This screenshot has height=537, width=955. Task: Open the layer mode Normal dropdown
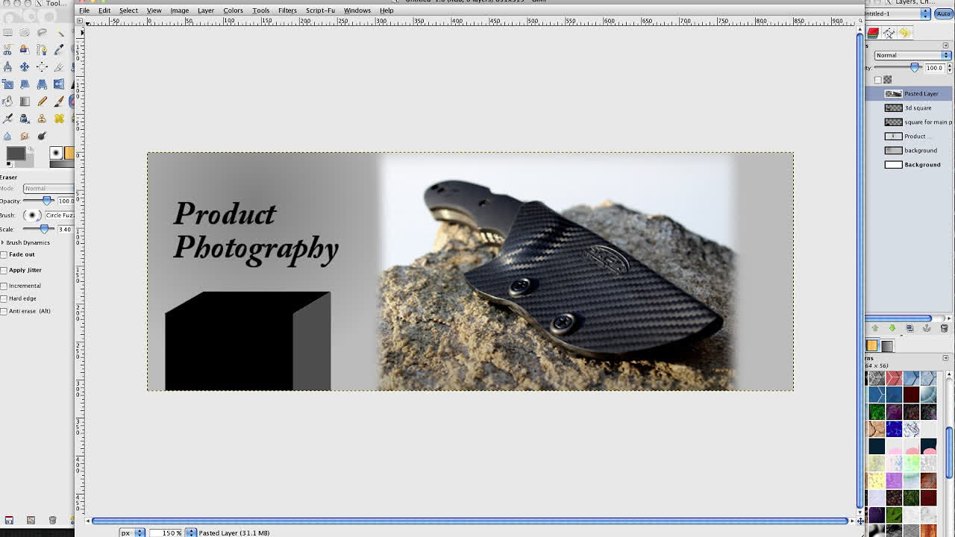click(x=912, y=55)
